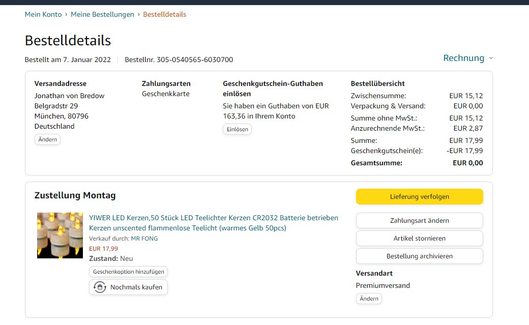Open seller MR FONG link
The image size is (529, 325).
coord(144,239)
